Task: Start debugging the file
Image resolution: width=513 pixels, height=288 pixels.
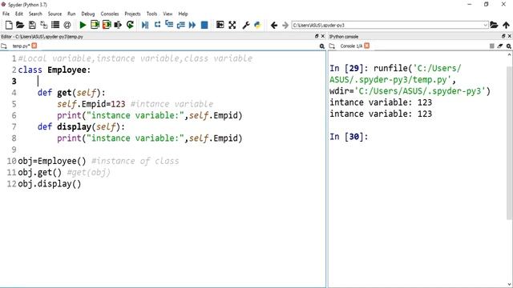Action: pyautogui.click(x=145, y=25)
